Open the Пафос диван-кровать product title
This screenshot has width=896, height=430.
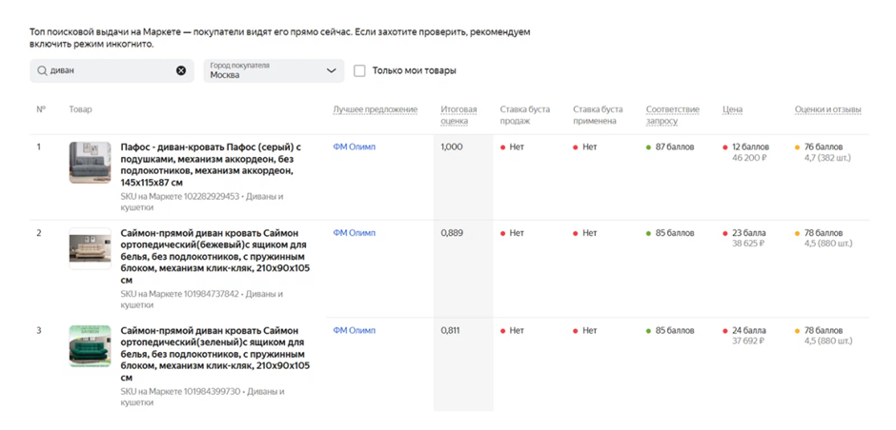(212, 165)
